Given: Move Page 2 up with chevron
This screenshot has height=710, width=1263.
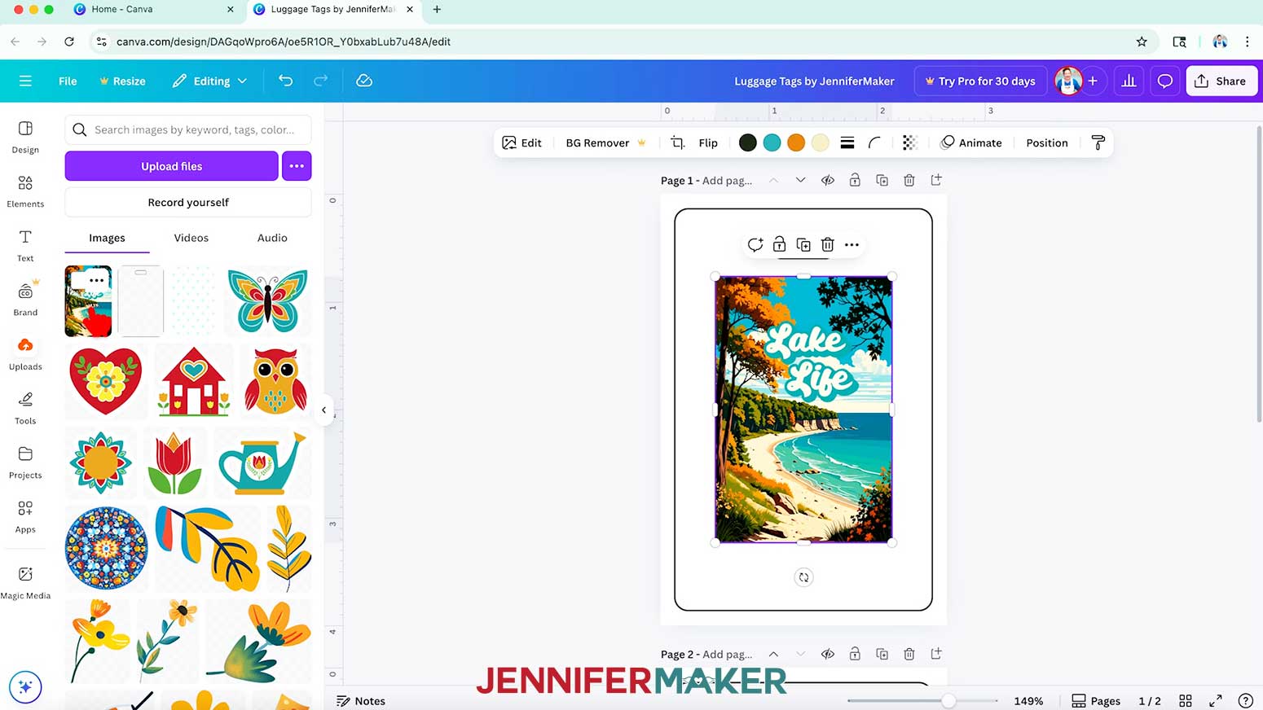Looking at the screenshot, I should (x=773, y=654).
